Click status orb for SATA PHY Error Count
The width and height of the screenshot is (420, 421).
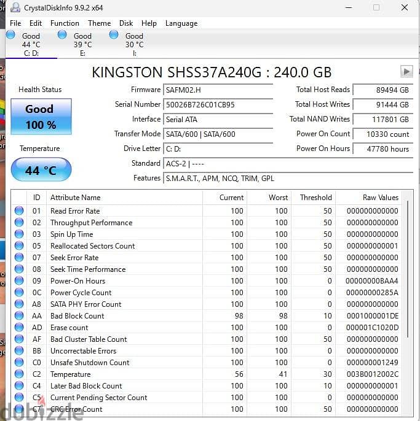[x=19, y=304]
